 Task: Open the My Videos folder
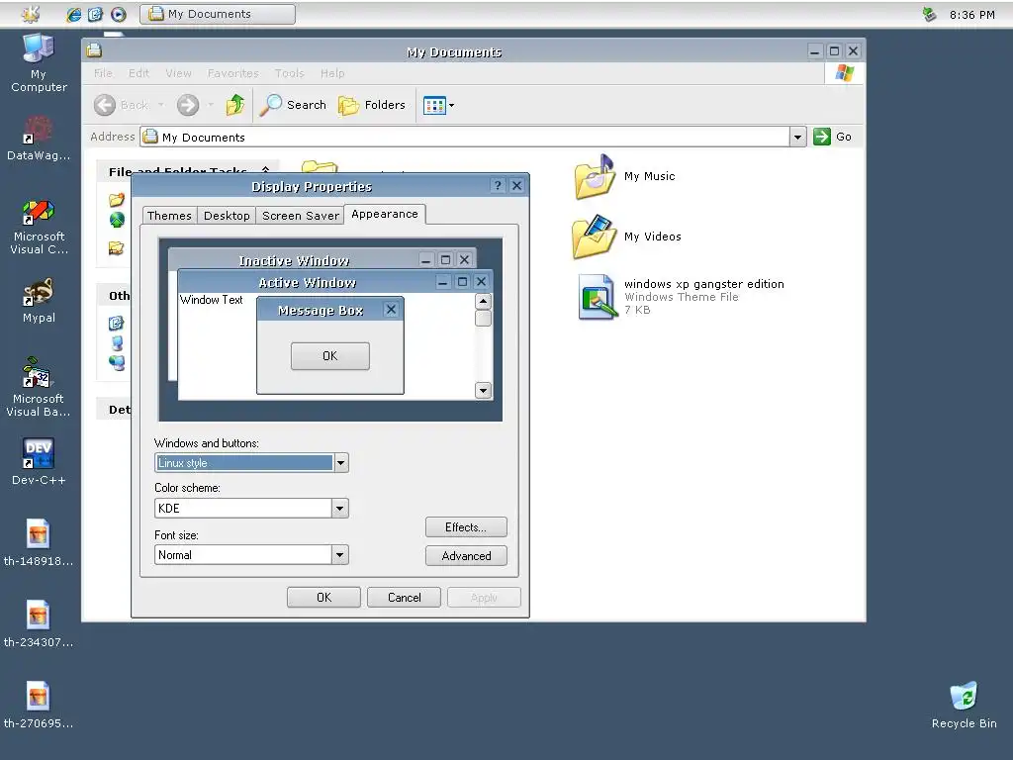626,237
